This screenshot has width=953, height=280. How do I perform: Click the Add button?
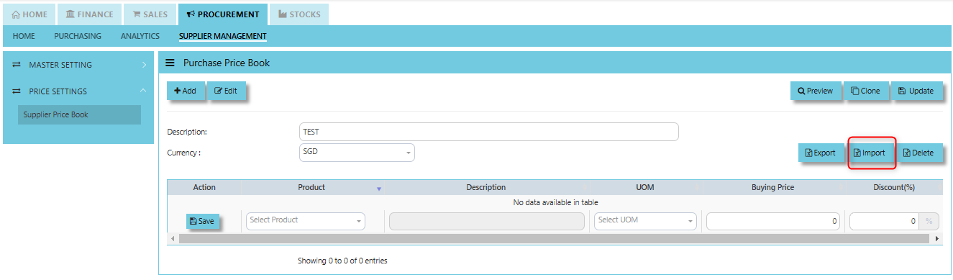point(186,91)
